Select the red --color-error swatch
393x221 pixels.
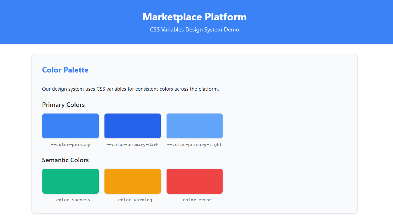coord(194,181)
